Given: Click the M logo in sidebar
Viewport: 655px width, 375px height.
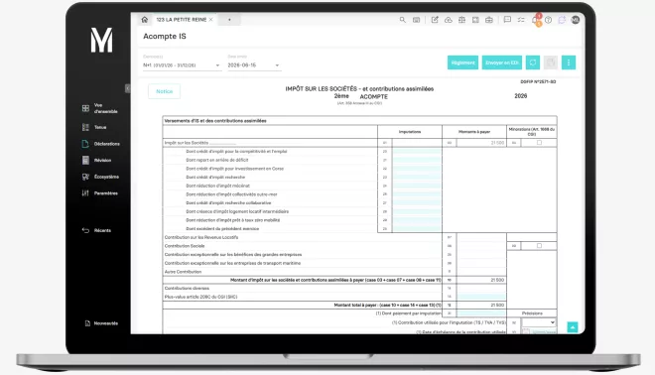Looking at the screenshot, I should pos(101,40).
